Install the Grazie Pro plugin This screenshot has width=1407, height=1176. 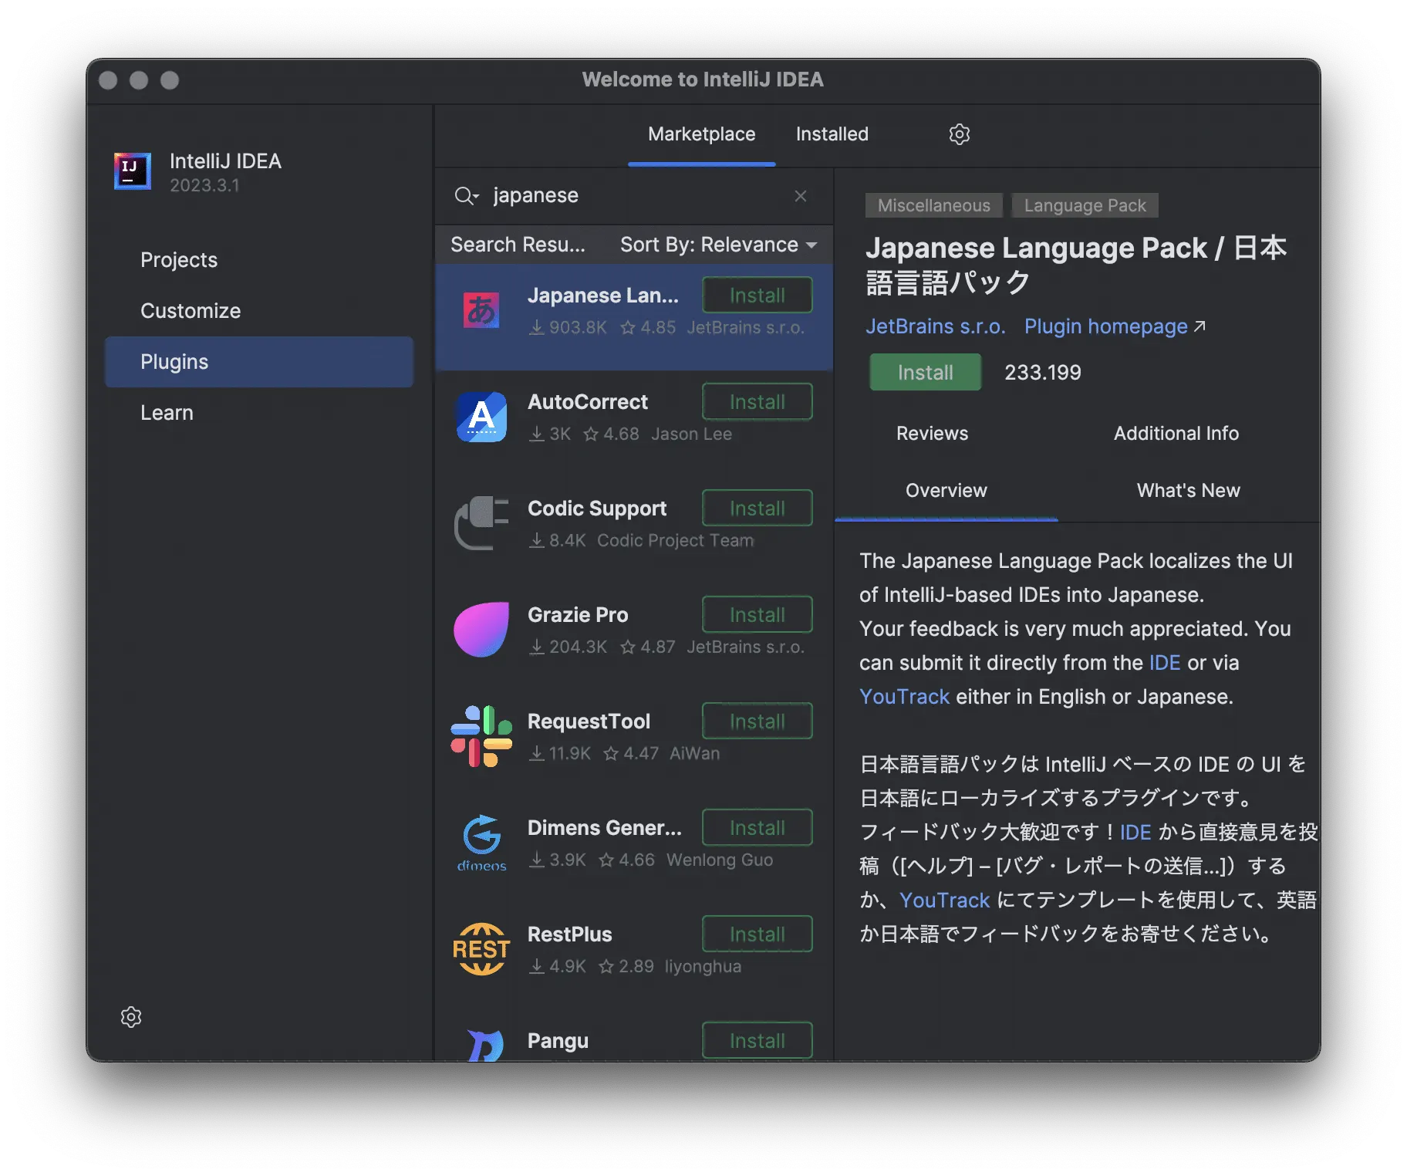(x=757, y=615)
